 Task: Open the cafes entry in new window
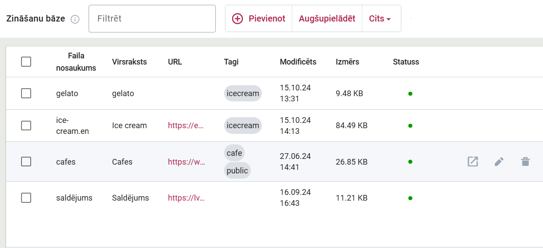[472, 162]
